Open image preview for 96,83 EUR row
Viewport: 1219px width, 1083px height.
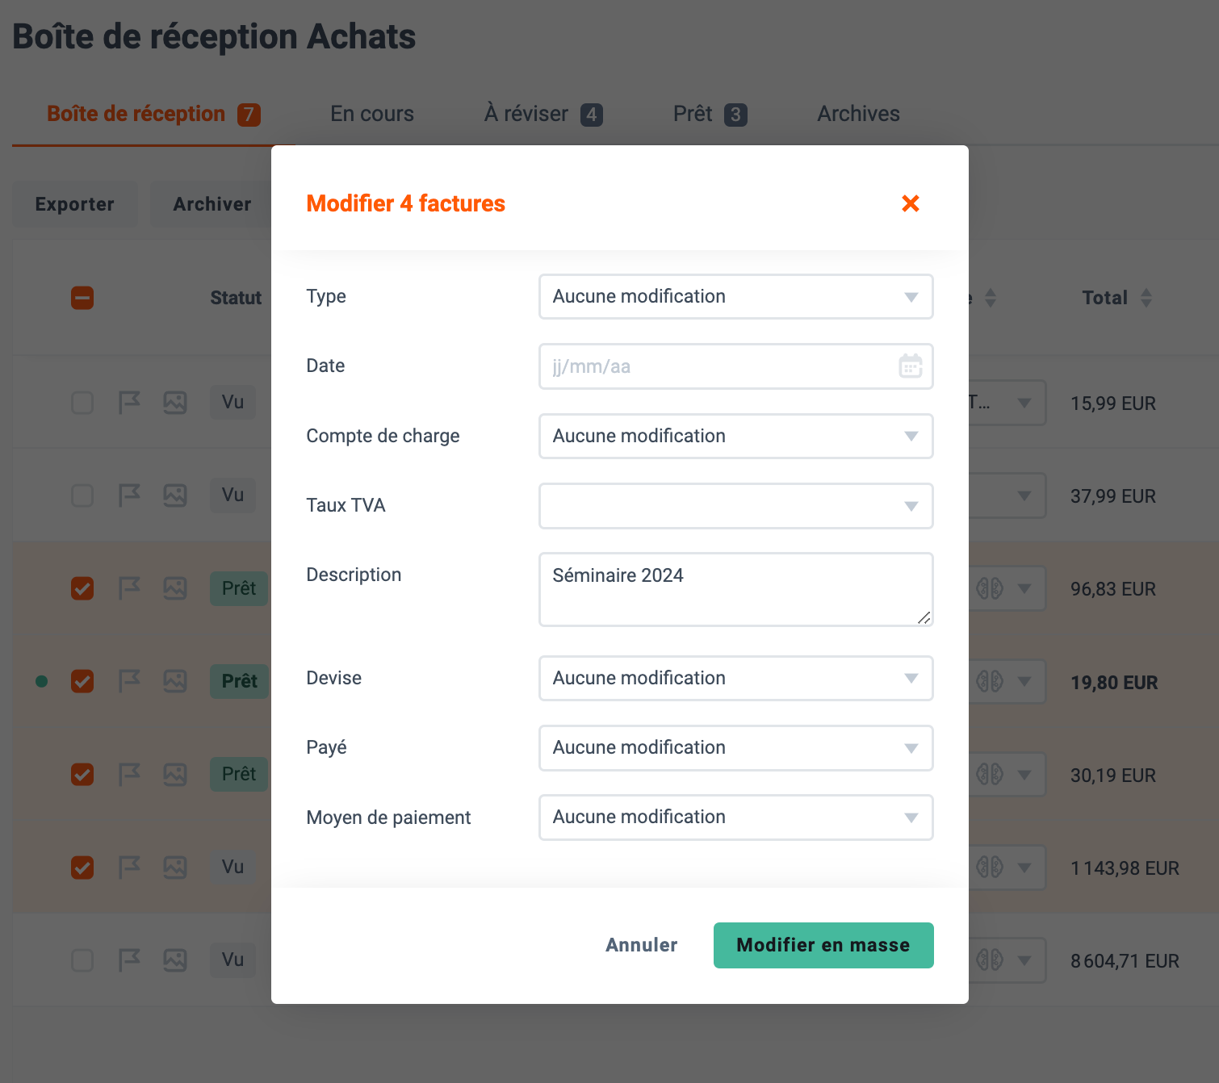coord(175,587)
